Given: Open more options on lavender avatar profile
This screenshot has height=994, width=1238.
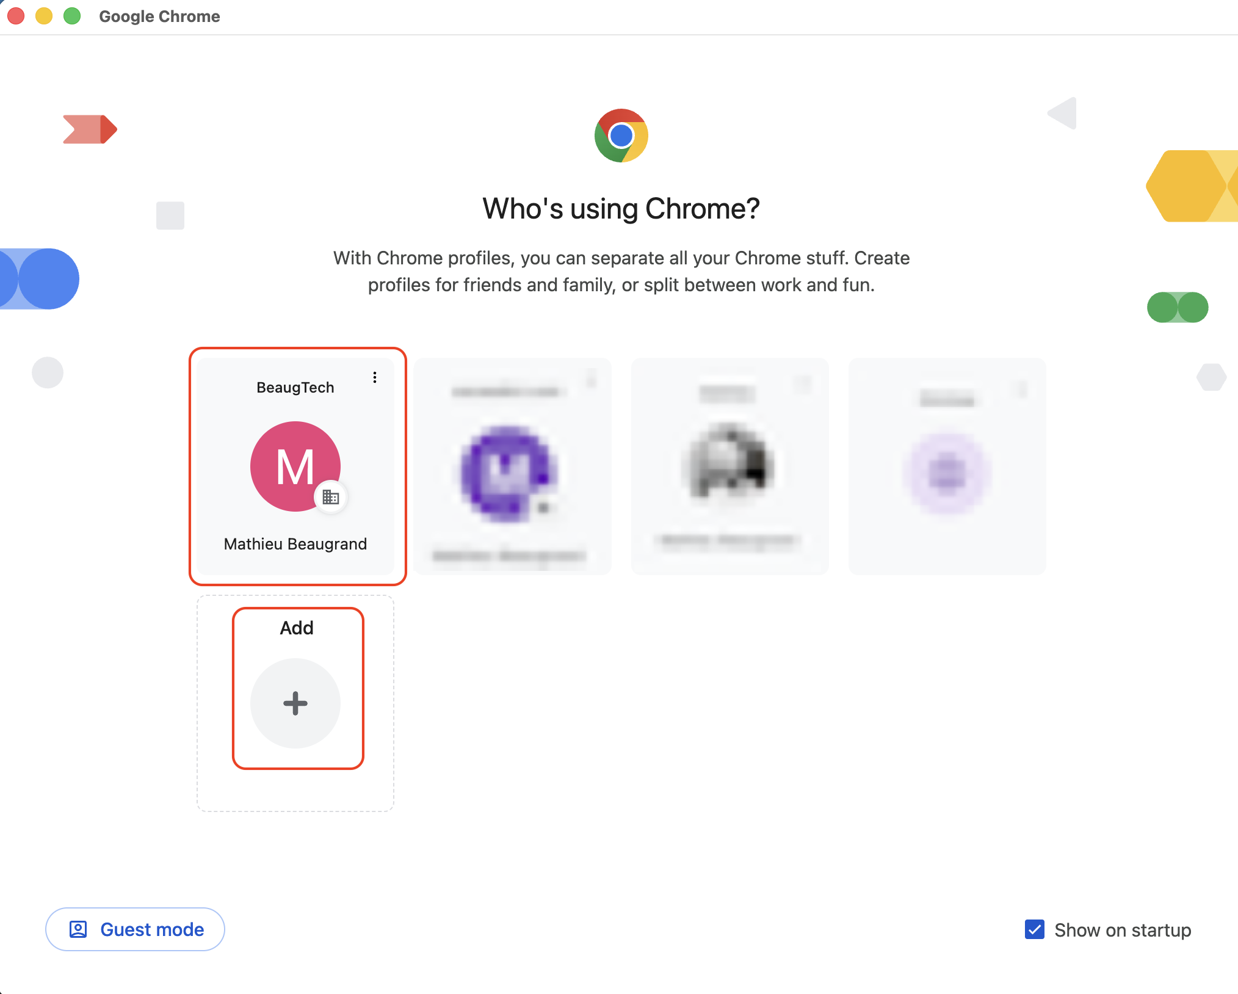Looking at the screenshot, I should point(1021,388).
